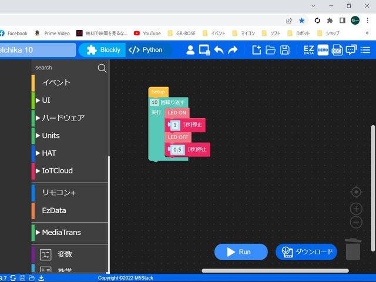Create a new project file
Screen dimensions: 376x282
point(256,50)
